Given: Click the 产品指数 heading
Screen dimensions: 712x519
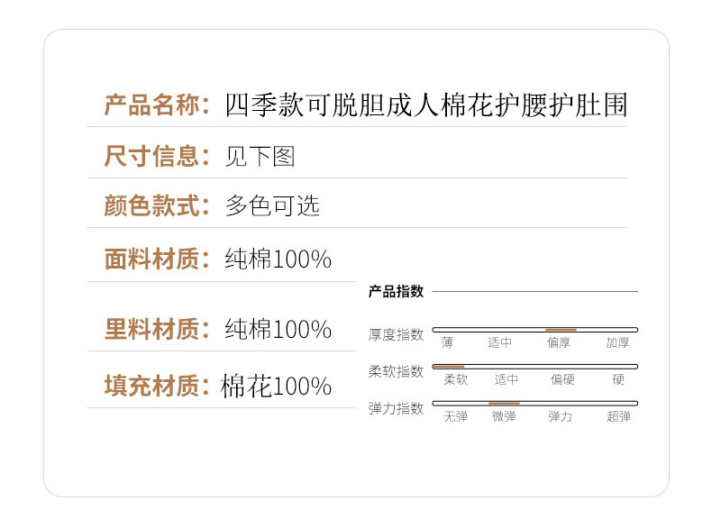Looking at the screenshot, I should pos(396,291).
